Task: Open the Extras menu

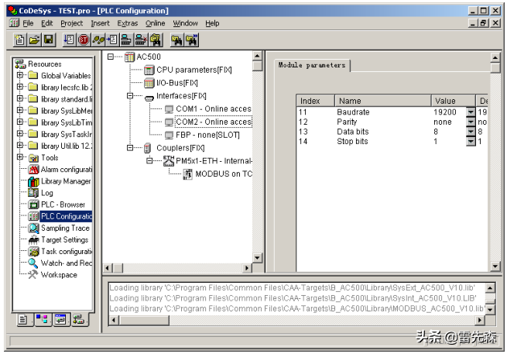Action: 128,23
